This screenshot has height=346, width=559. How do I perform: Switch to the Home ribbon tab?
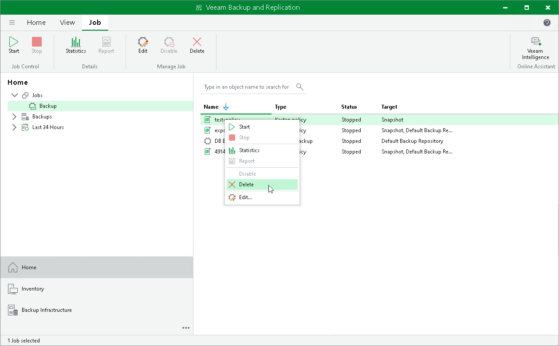[36, 23]
